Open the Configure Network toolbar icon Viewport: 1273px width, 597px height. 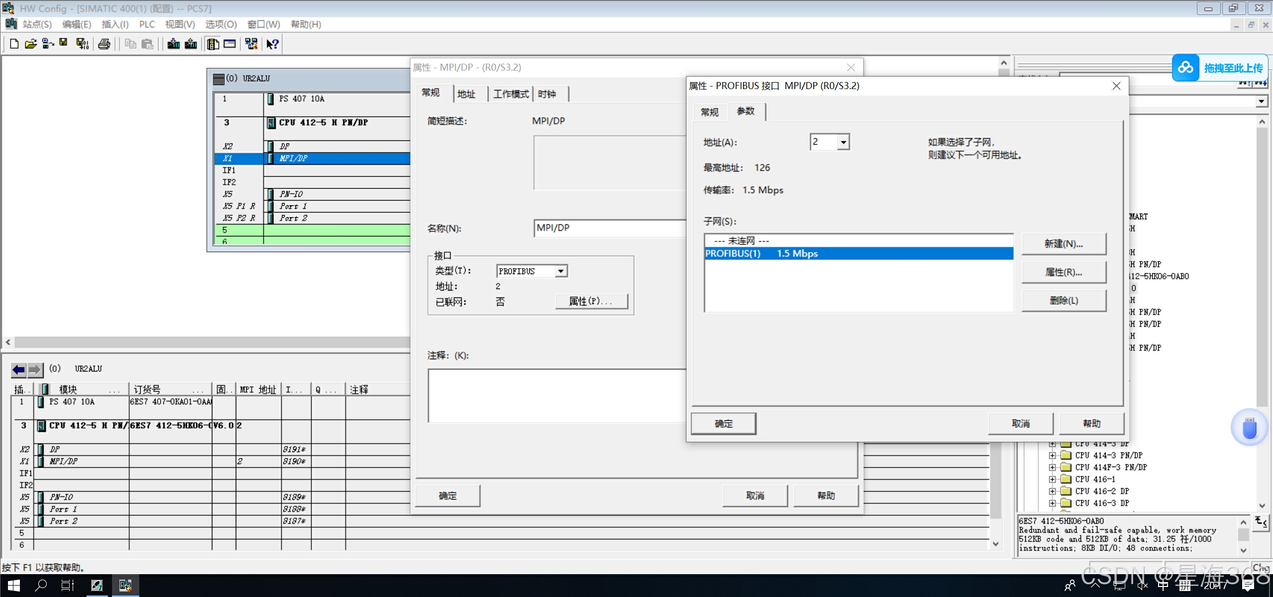251,44
